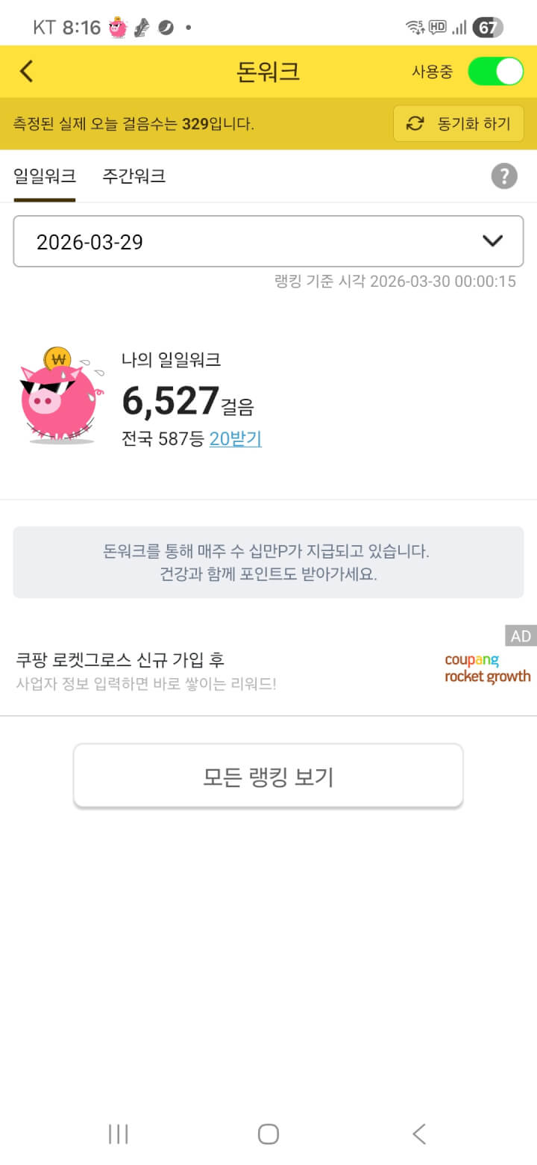
Task: Tap the 돈워크 points info banner
Action: pyautogui.click(x=268, y=562)
